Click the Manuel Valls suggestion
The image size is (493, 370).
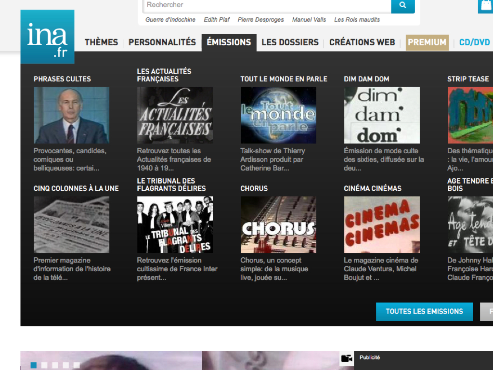click(x=309, y=19)
